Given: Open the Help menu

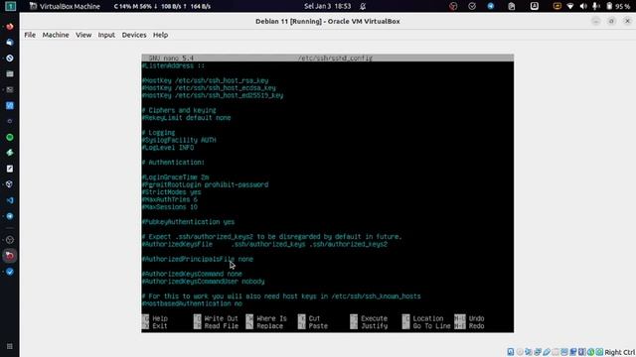Looking at the screenshot, I should [x=160, y=35].
